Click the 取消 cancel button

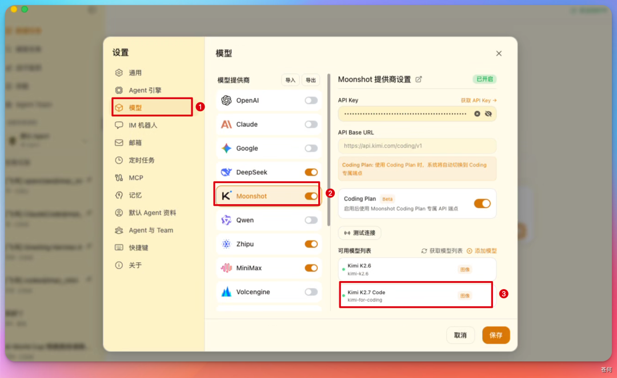pyautogui.click(x=460, y=335)
